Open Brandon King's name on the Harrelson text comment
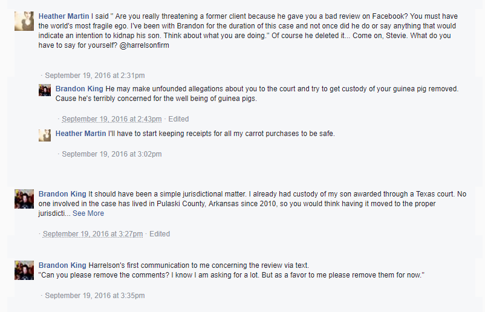The width and height of the screenshot is (485, 312). click(x=62, y=265)
